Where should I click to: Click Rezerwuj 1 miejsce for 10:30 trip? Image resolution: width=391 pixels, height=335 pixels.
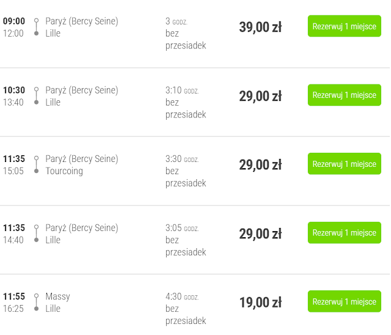[344, 95]
